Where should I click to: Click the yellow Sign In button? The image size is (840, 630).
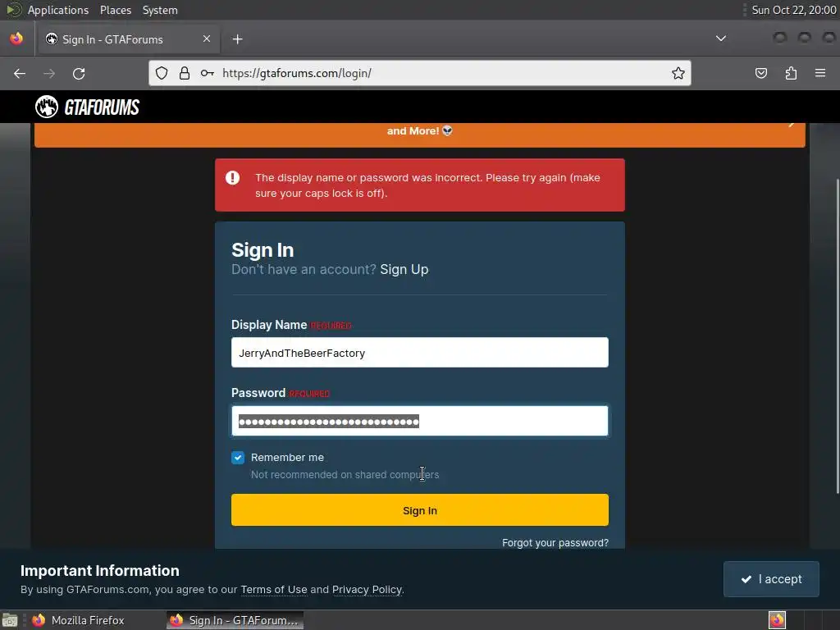[x=419, y=510]
